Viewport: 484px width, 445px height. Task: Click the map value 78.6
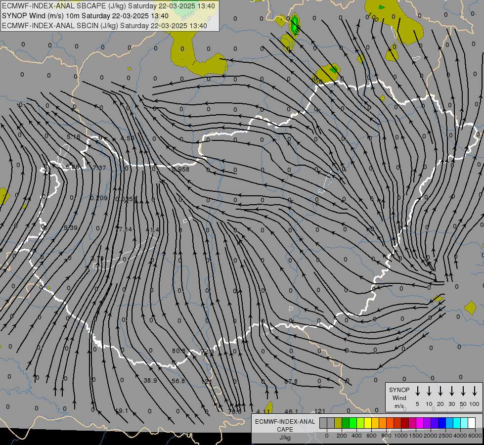click(235, 412)
